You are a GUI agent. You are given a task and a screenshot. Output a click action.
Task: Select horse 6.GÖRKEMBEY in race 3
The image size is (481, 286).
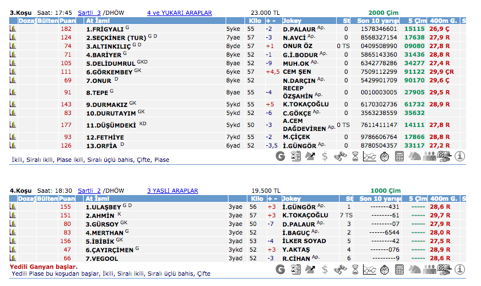click(110, 72)
